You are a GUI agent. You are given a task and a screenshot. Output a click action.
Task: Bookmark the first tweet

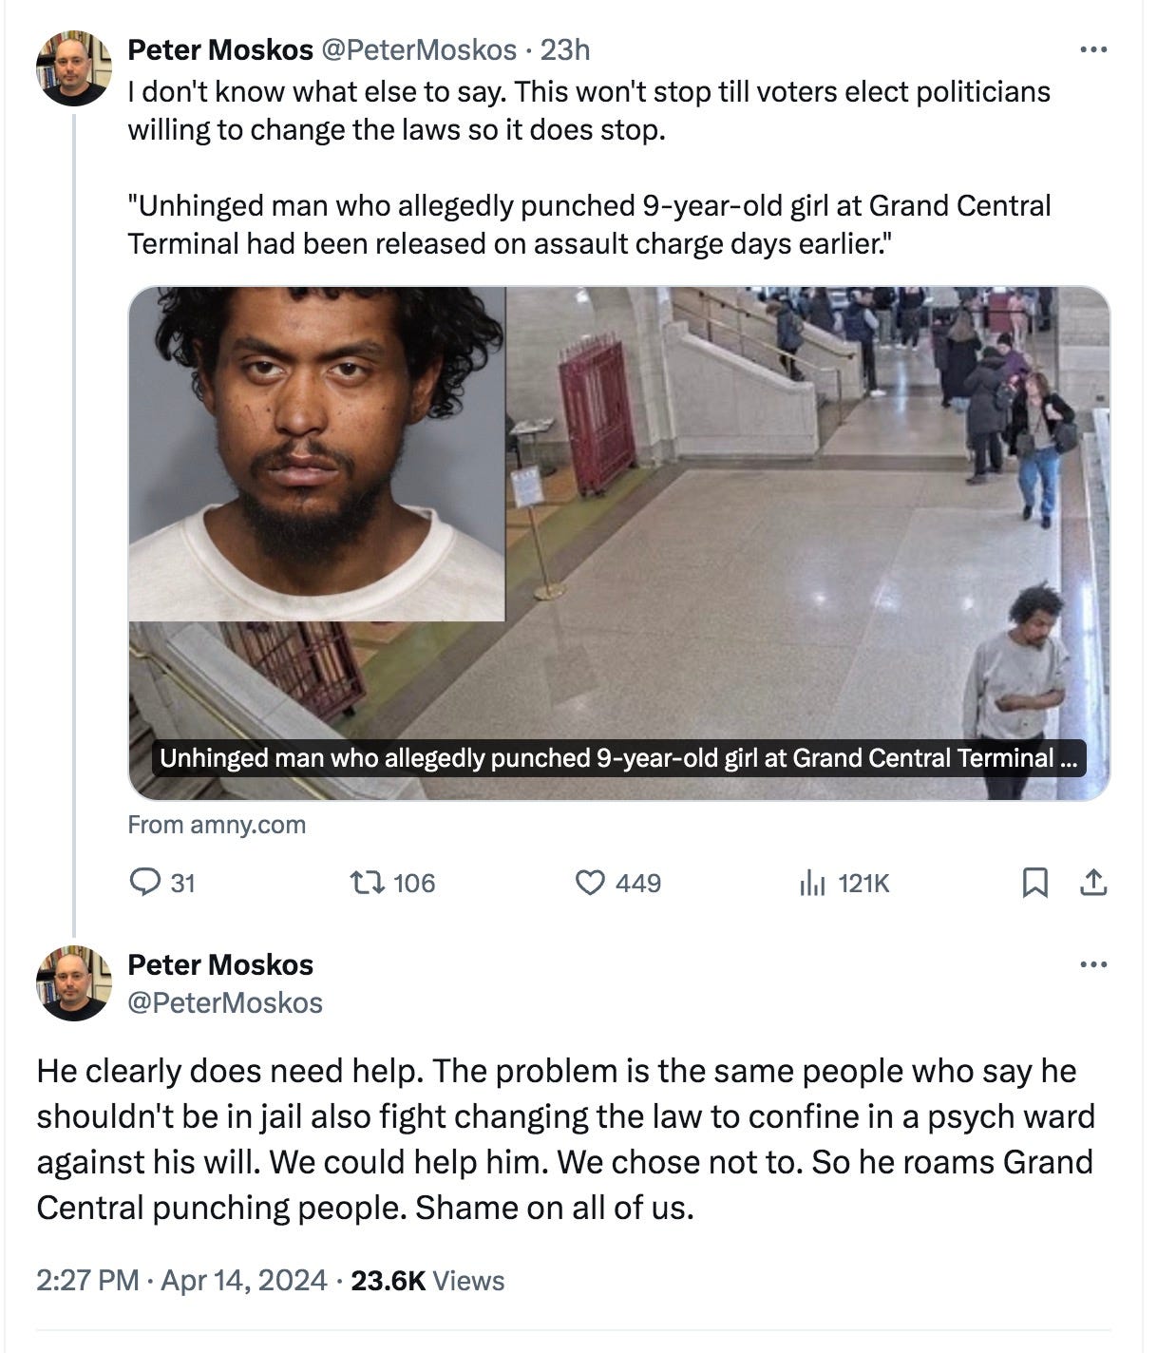coord(1034,884)
